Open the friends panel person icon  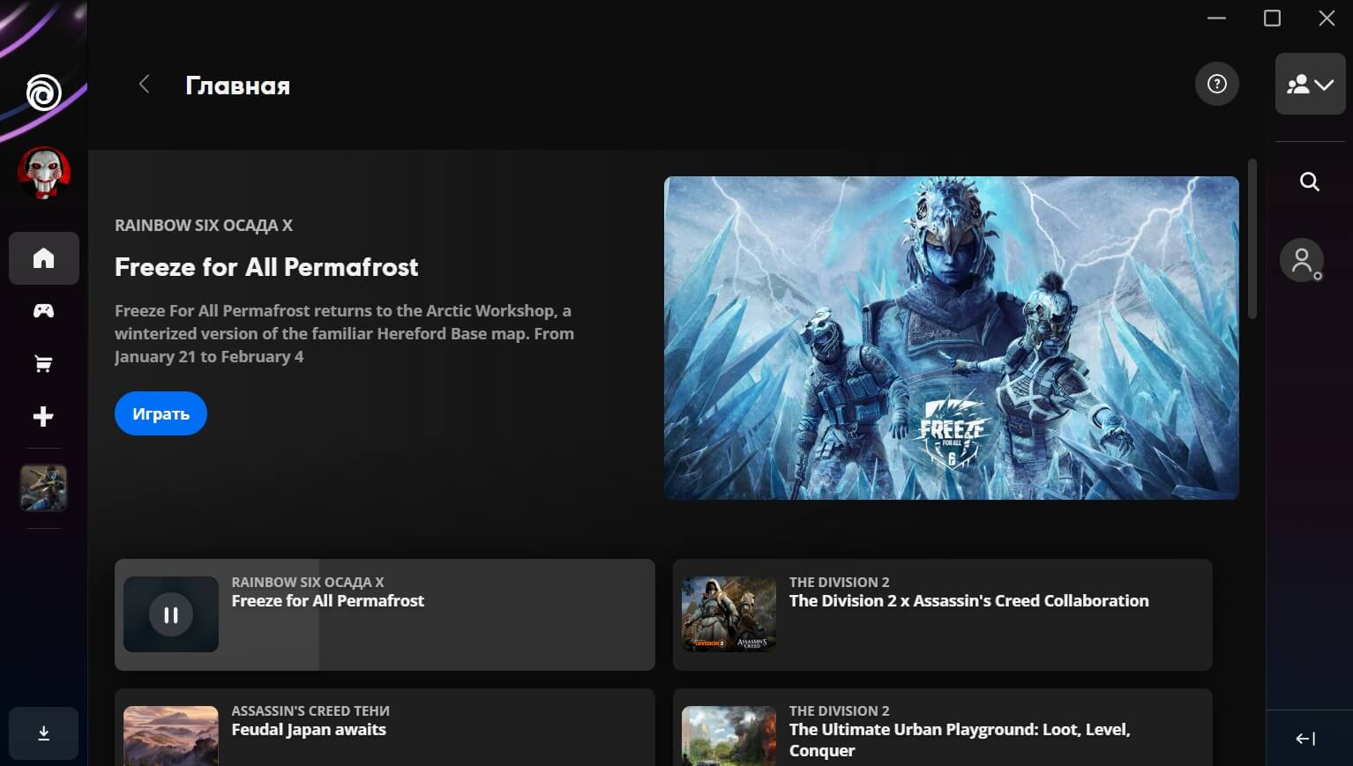click(x=1301, y=259)
